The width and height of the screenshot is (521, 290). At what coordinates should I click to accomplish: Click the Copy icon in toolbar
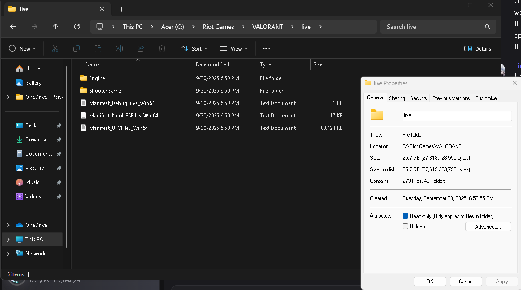(77, 48)
